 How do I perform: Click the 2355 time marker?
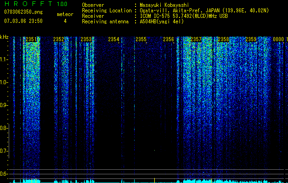pos(141,39)
